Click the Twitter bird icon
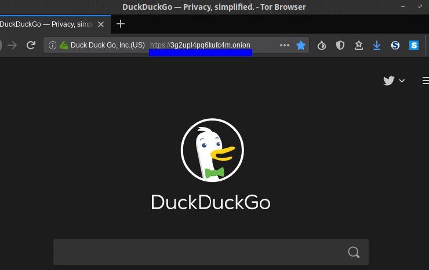Screen dimensions: 429x270 point(388,81)
